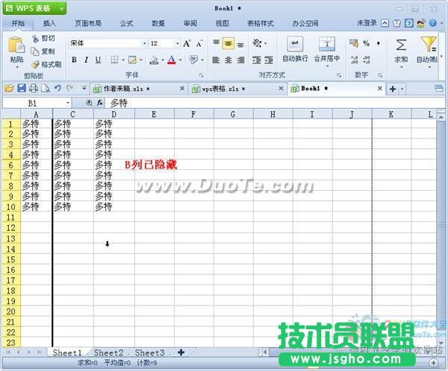
Task: Click the text orientation icon
Action: pyautogui.click(x=257, y=43)
